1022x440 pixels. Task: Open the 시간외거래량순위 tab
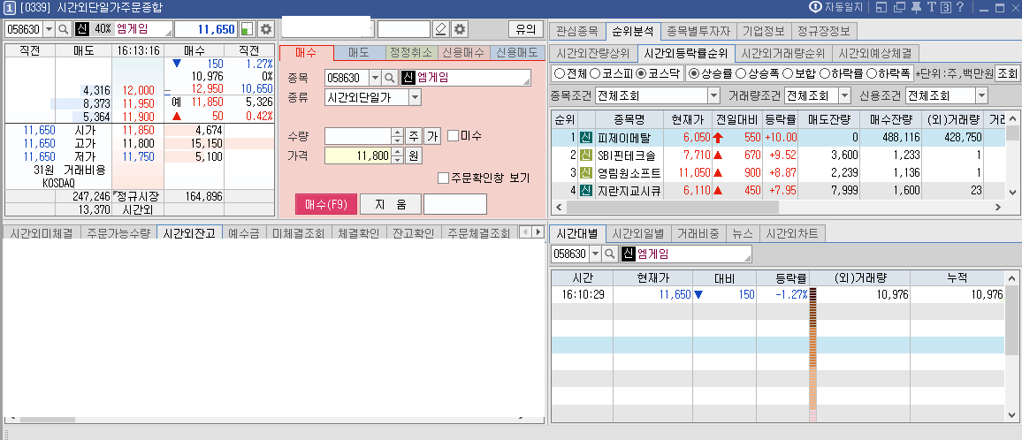pos(782,53)
